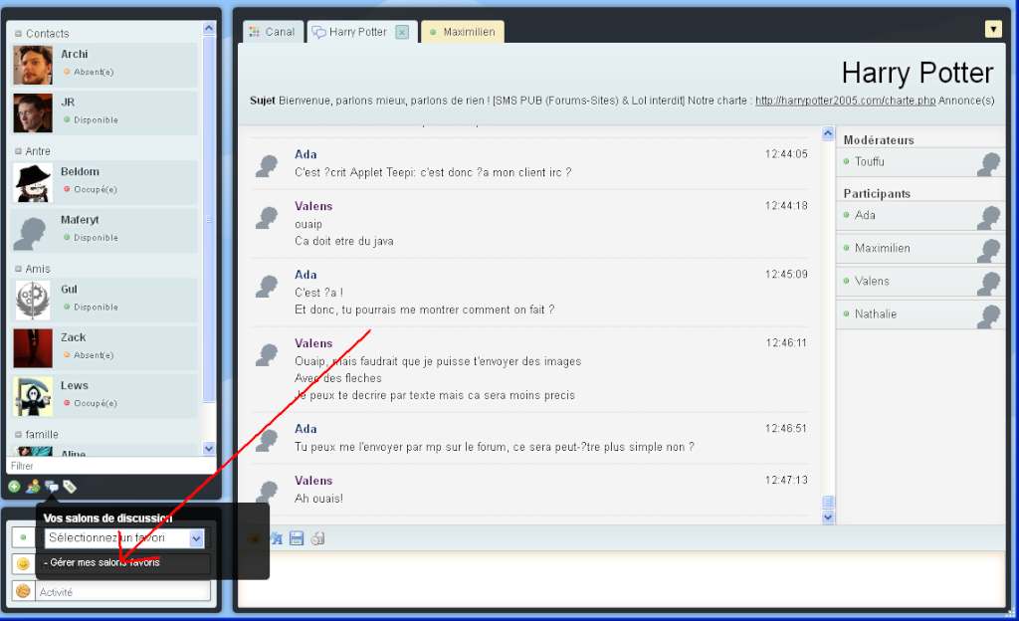Open the 'Sélectionnez un favori' dropdown
The image size is (1019, 621).
pos(196,538)
